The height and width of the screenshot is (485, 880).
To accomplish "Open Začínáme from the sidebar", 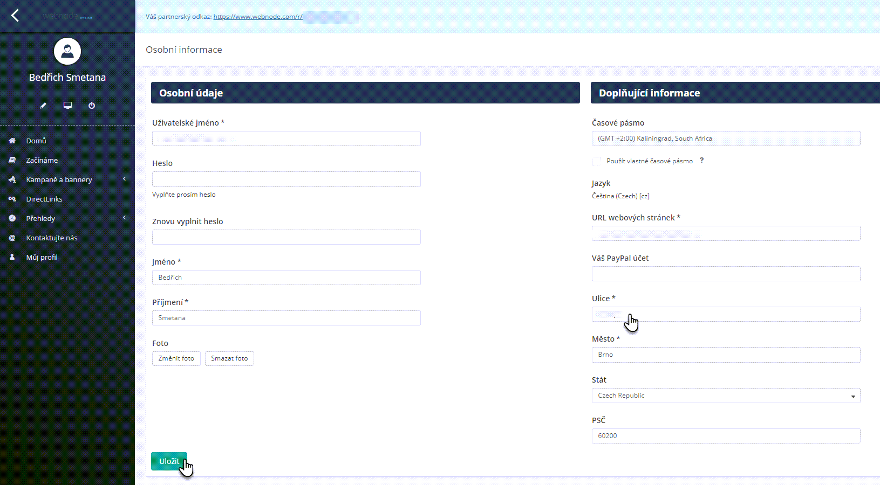I will click(42, 160).
